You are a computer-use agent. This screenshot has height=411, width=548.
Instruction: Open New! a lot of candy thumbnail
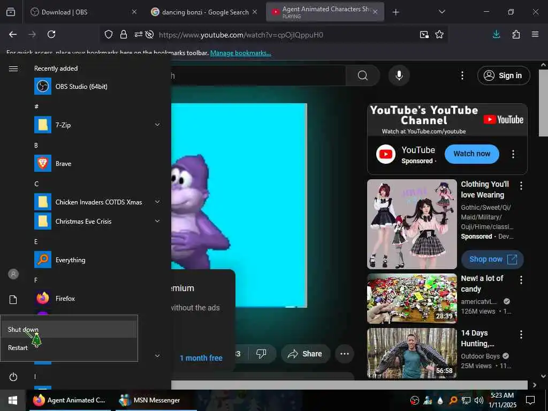pyautogui.click(x=412, y=299)
